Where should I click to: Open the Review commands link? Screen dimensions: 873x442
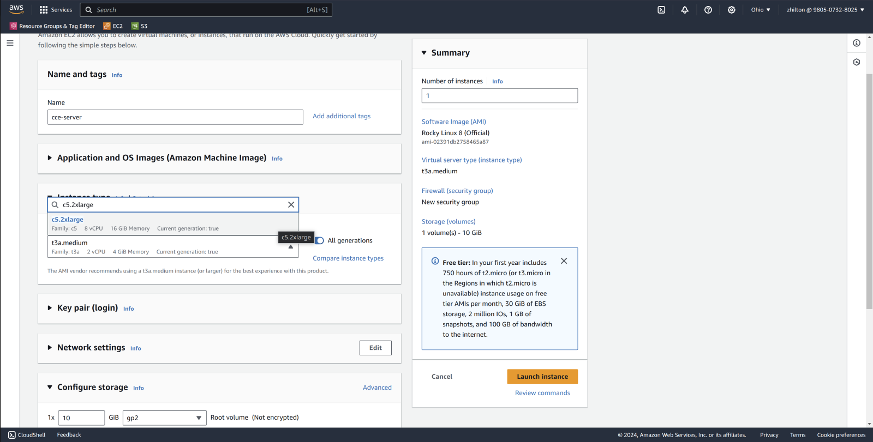[x=542, y=393]
